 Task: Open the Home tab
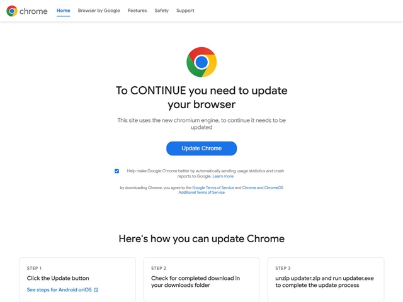(63, 11)
